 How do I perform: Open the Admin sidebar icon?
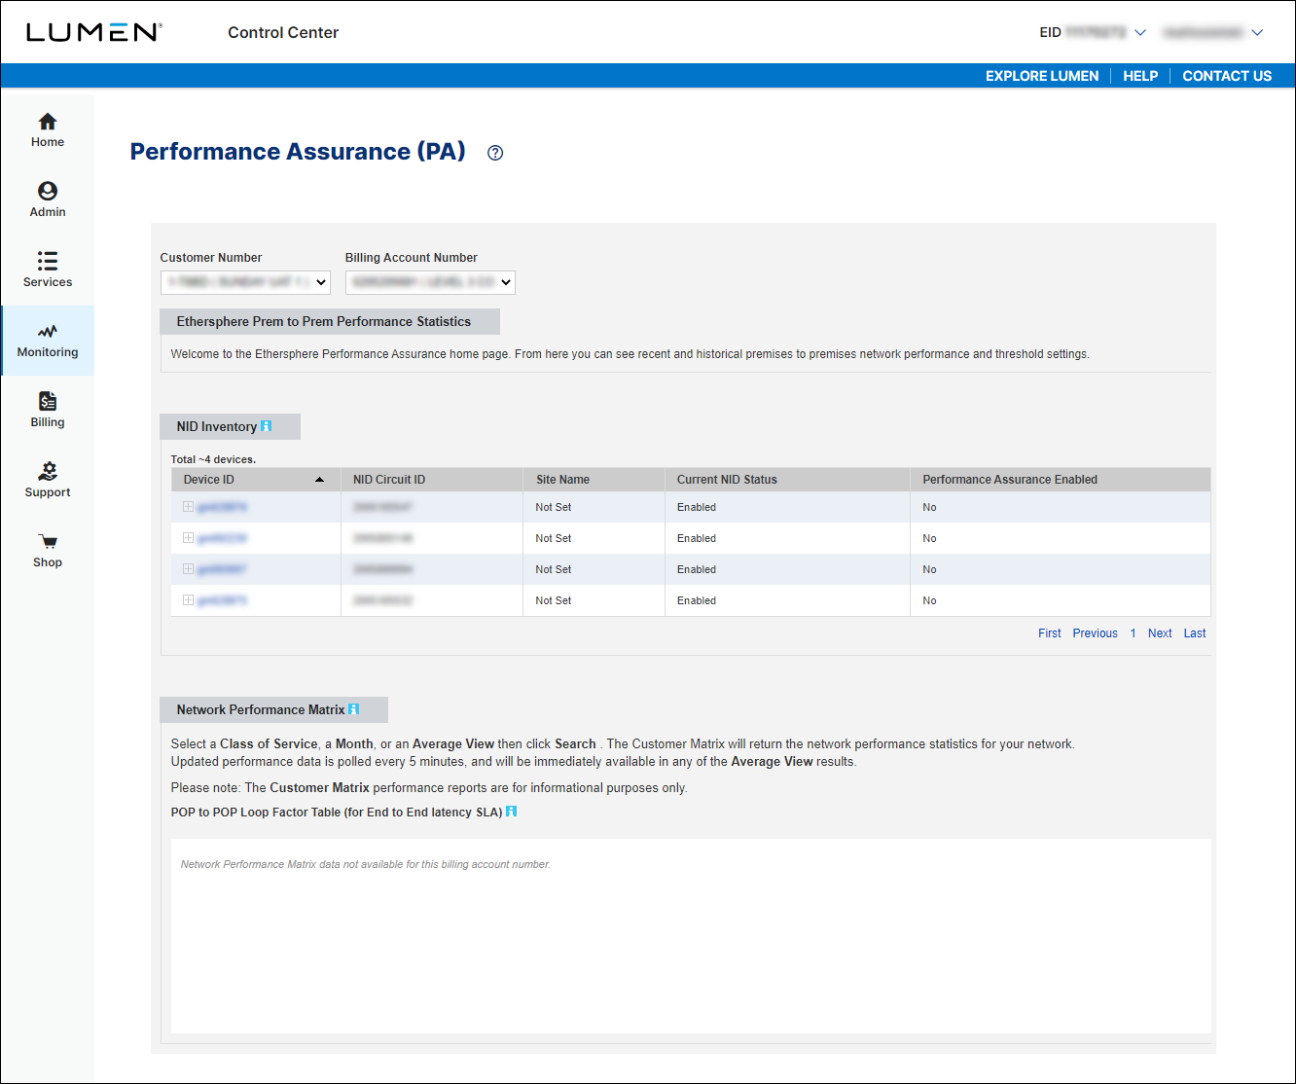coord(48,192)
